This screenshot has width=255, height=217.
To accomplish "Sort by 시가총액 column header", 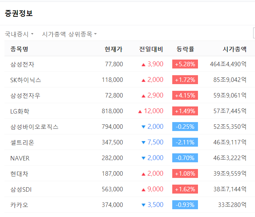I will (x=234, y=49).
